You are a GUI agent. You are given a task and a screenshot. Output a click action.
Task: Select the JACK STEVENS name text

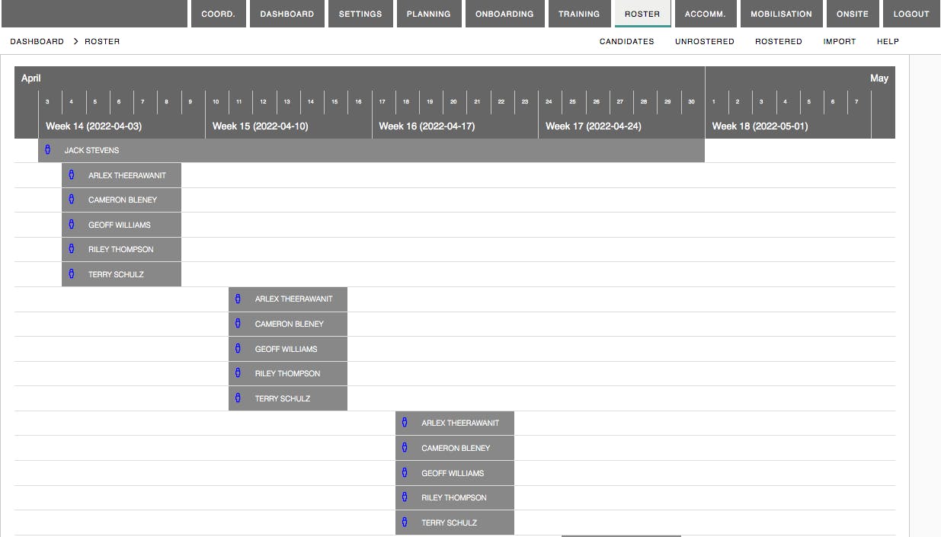coord(91,151)
